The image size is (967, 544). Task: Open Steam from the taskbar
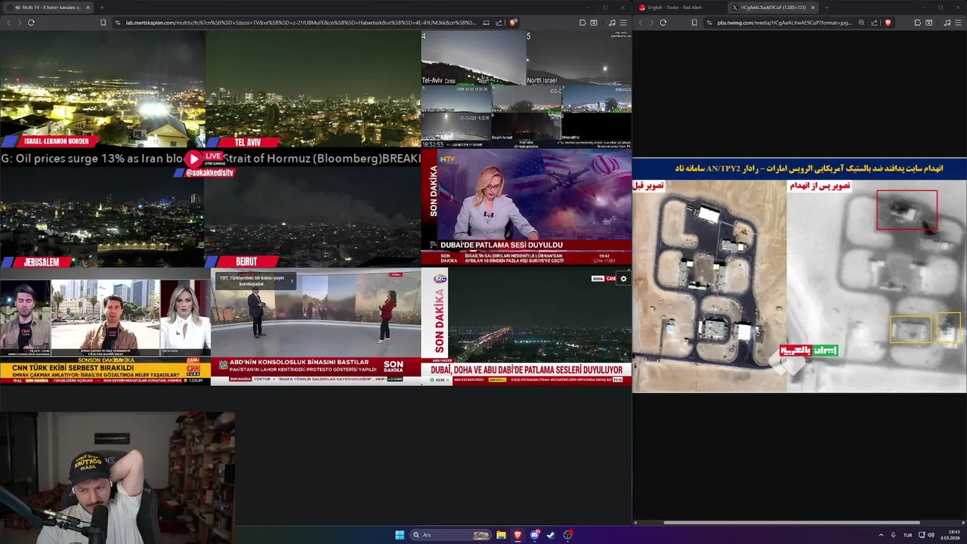coord(551,535)
